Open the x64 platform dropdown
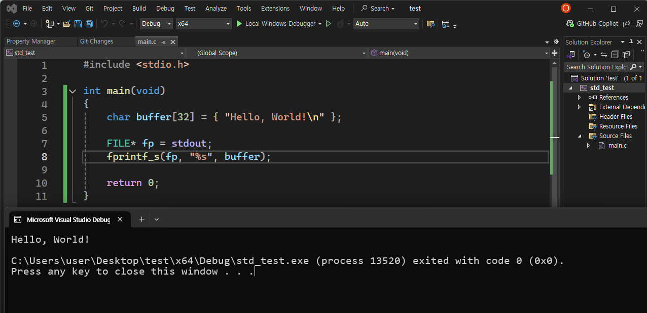Screen dimensions: 647x313 point(203,24)
